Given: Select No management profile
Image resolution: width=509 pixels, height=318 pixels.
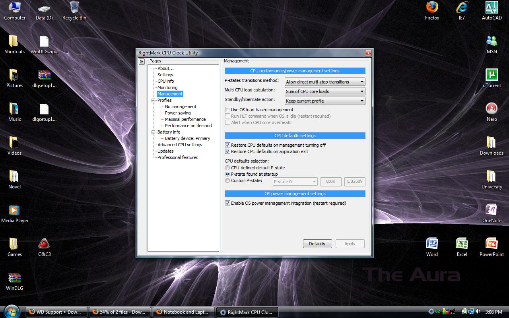Looking at the screenshot, I should click(x=181, y=107).
